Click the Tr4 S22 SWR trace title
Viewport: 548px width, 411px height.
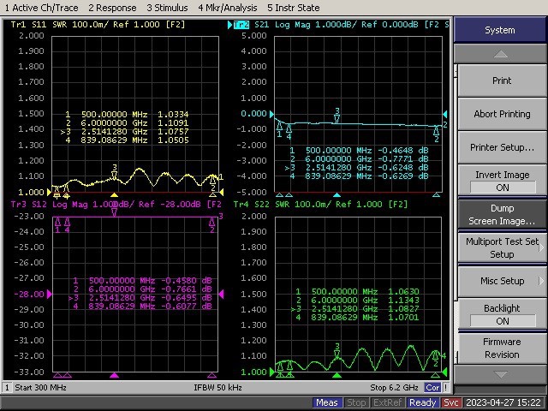coord(320,205)
